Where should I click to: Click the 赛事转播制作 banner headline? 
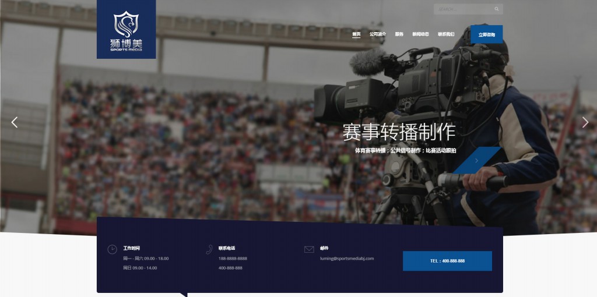(x=399, y=132)
